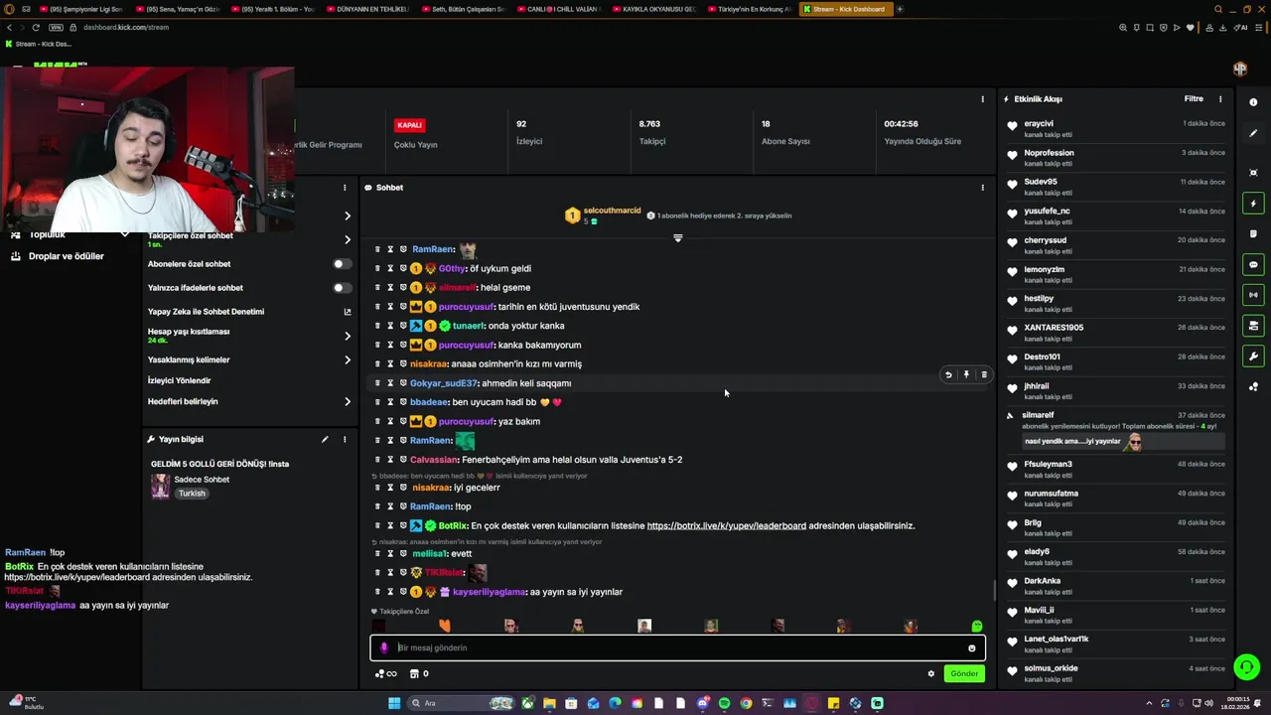Click the green support chat bubble button

tap(1246, 666)
